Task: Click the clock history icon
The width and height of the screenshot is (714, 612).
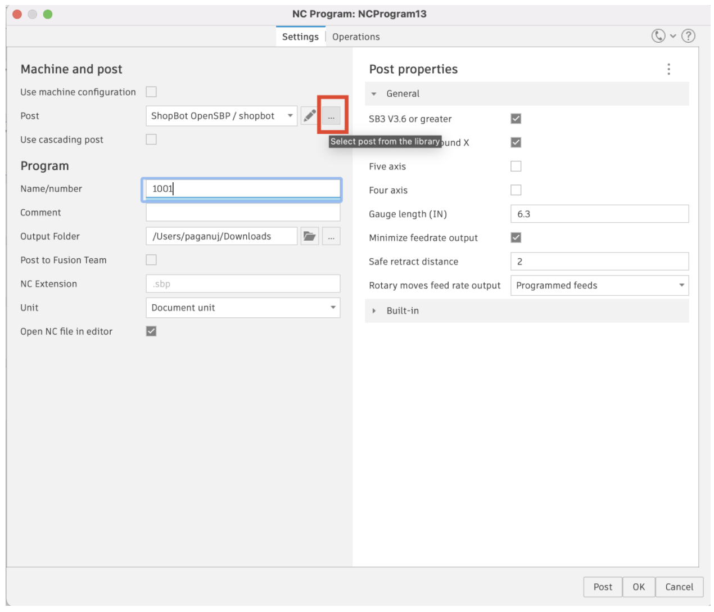Action: click(x=658, y=36)
